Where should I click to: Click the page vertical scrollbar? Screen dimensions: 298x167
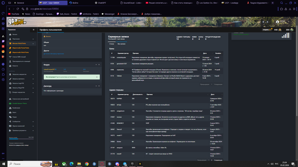click(297, 71)
